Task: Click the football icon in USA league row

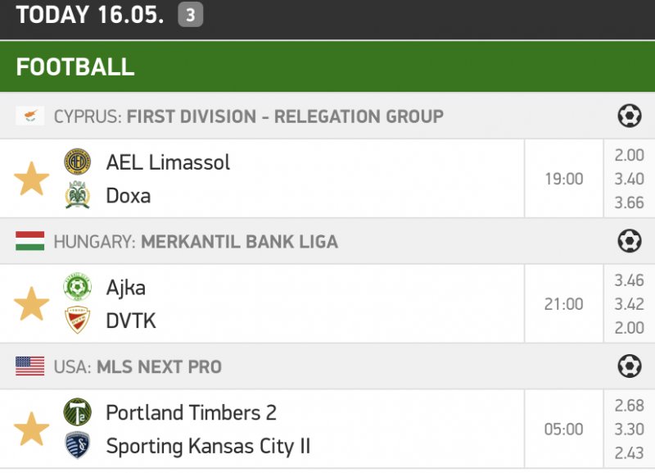Action: click(x=629, y=366)
